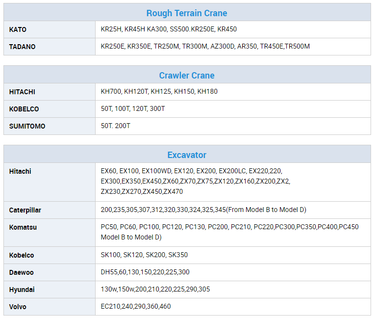The width and height of the screenshot is (374, 318).
Task: Select the Hitachi line starting EX60, EX100
Action: (191, 171)
